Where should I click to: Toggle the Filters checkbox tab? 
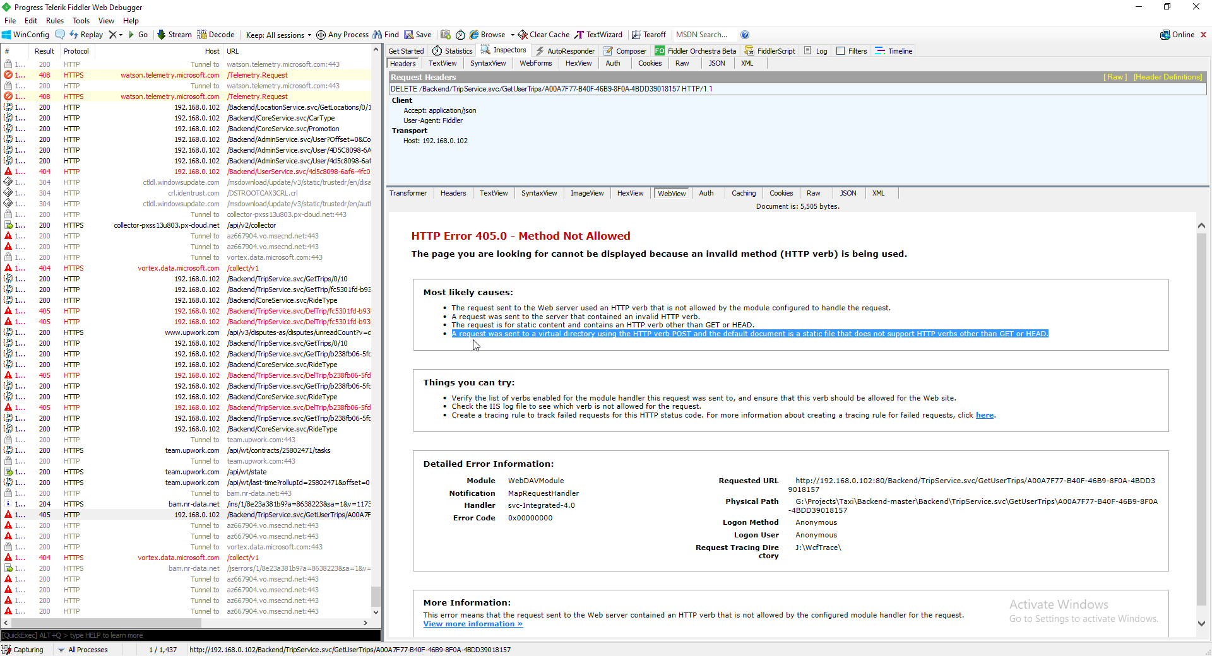point(852,51)
